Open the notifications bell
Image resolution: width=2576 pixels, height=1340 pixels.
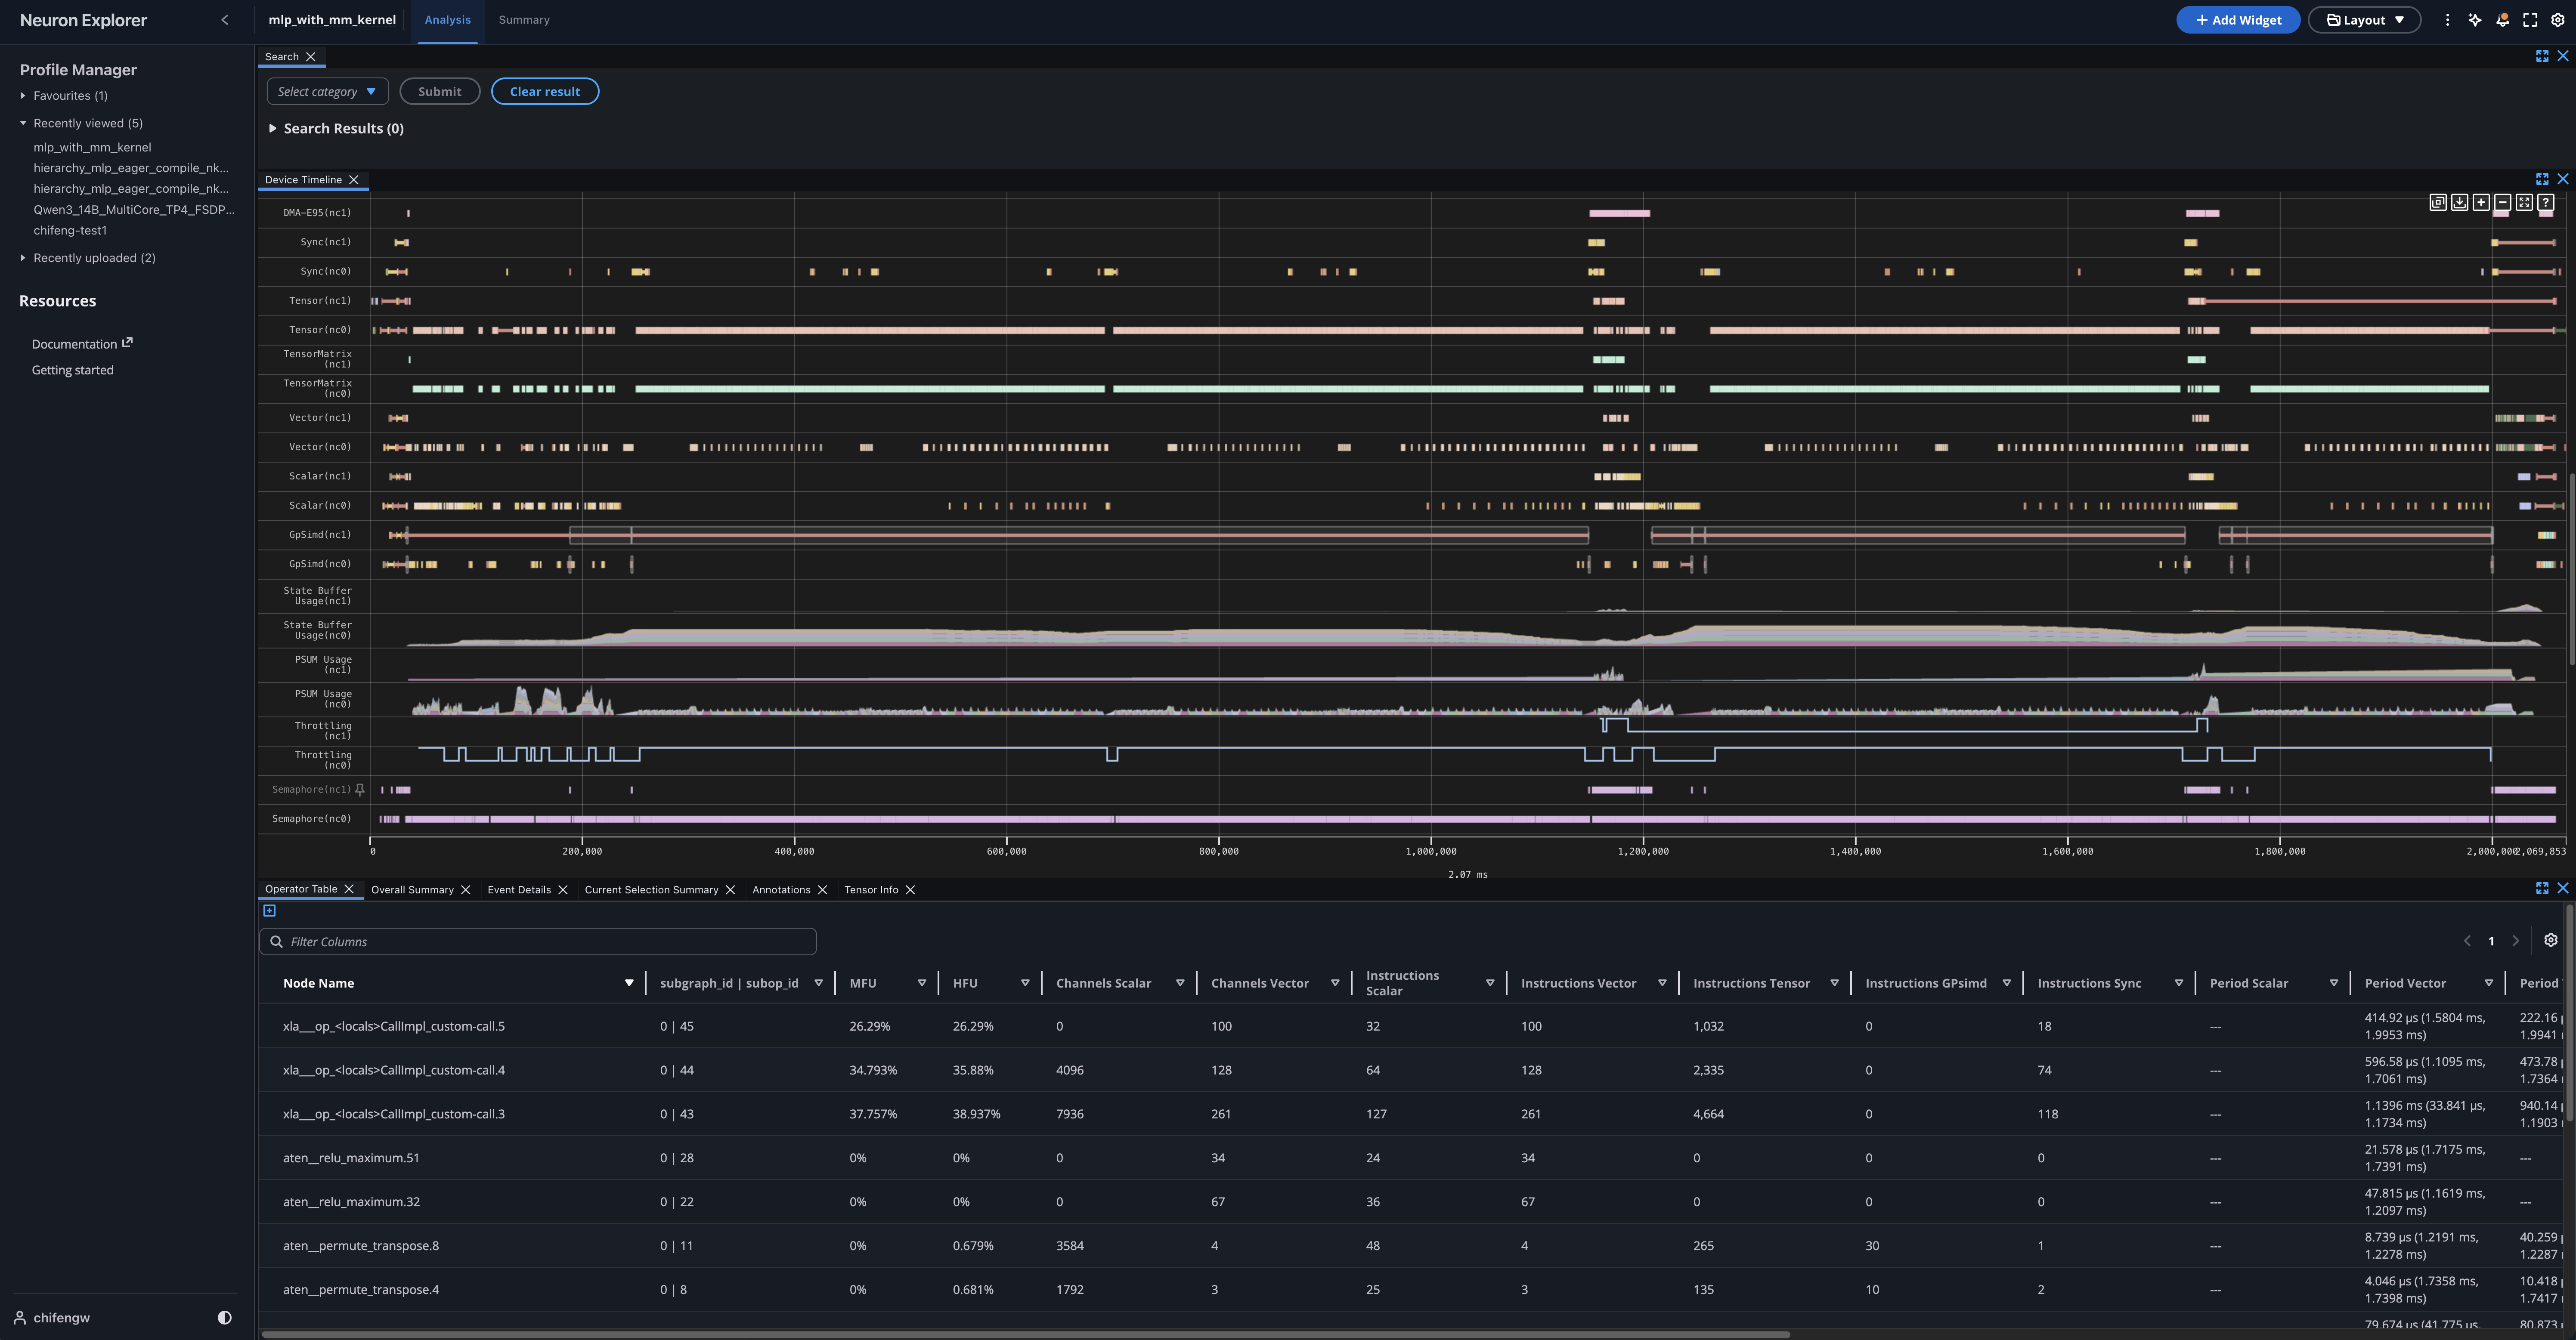coord(2502,20)
